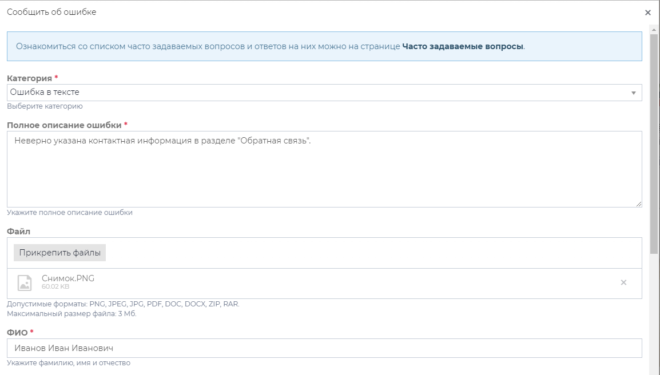The height and width of the screenshot is (375, 660).
Task: Click the ФИО input with "Иванов Иван Иванович"
Action: pyautogui.click(x=324, y=348)
